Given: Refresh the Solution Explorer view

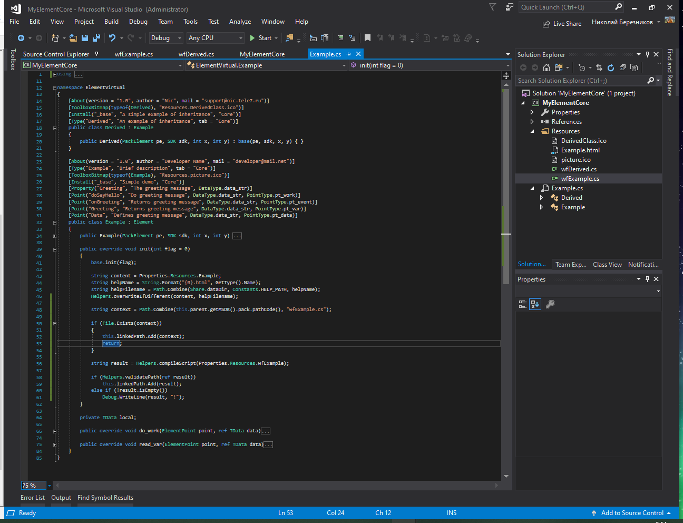Looking at the screenshot, I should 611,67.
